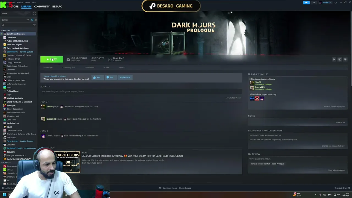Open SKADO's avatar in the activity feed
The width and height of the screenshot is (352, 198).
pyautogui.click(x=43, y=136)
